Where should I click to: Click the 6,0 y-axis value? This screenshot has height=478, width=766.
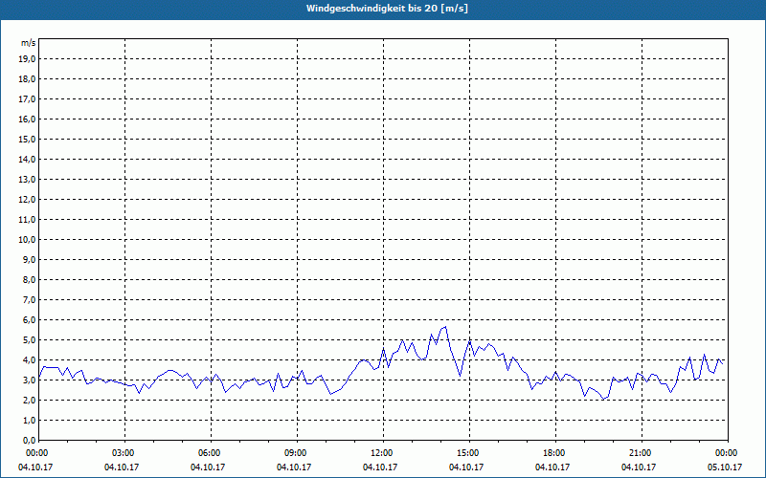(x=29, y=320)
